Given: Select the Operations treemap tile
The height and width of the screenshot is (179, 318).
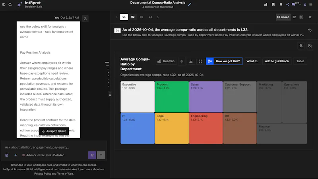Looking at the screenshot, I should tap(295, 102).
